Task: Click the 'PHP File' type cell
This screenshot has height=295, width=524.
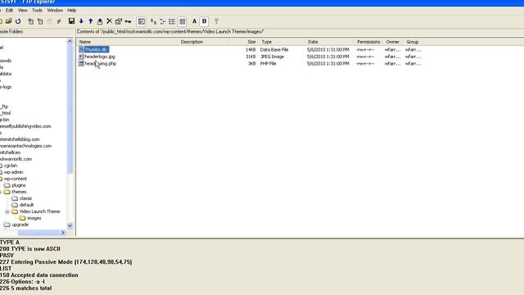Action: [269, 64]
